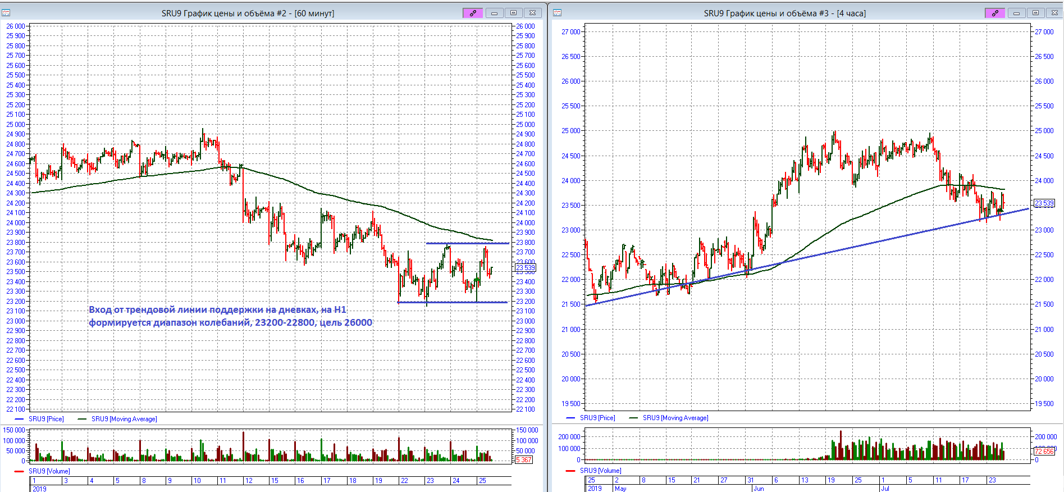Click the 23 539 current price label on 4-hour chart

pos(1044,203)
